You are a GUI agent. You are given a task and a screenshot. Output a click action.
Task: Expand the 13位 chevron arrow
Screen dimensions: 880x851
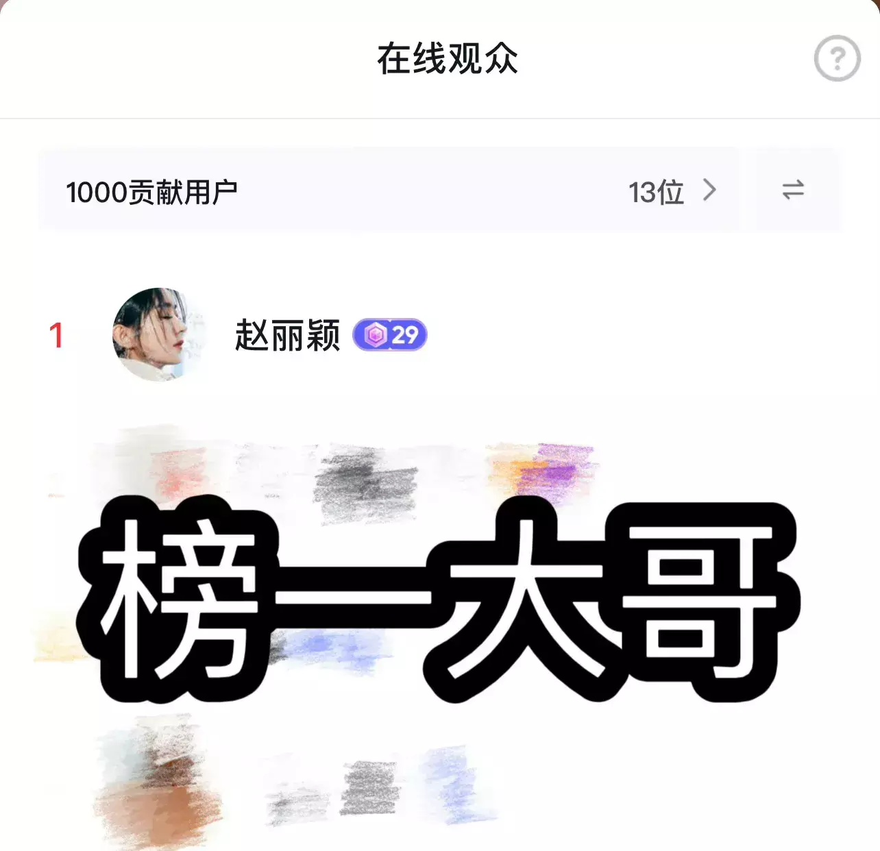[x=710, y=190]
